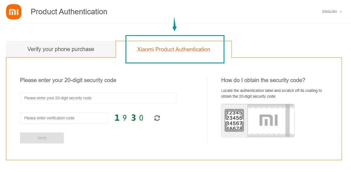Select the Xiaomi Product Authentication tab
The width and height of the screenshot is (351, 172).
[x=173, y=50]
